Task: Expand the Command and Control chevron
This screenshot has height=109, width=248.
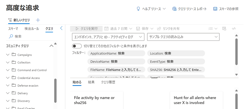Action: pyautogui.click(x=8, y=70)
